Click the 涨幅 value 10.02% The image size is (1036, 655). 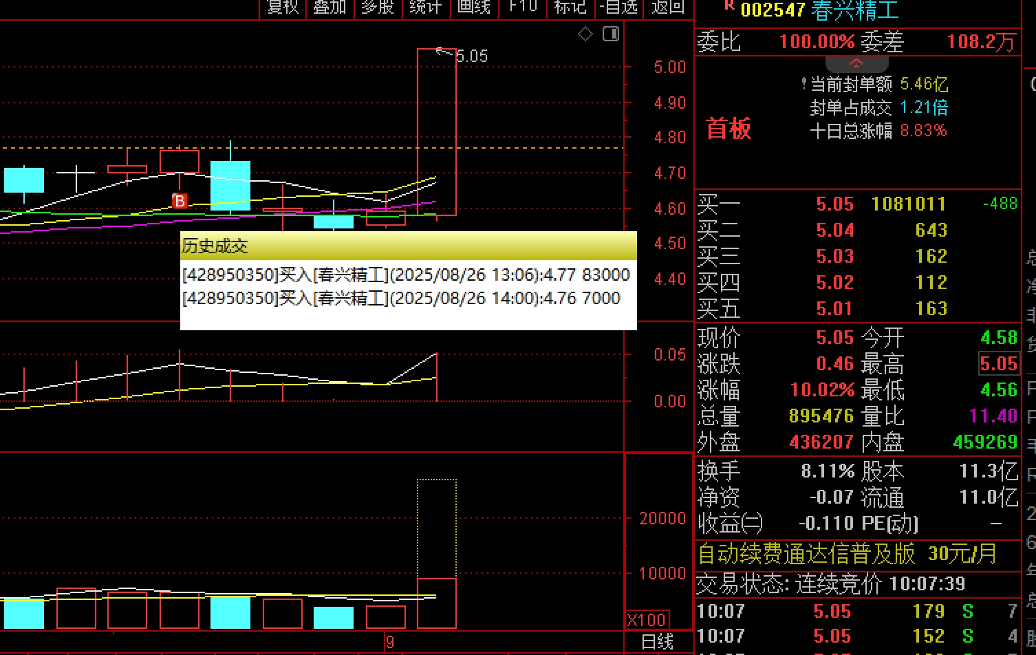click(822, 390)
